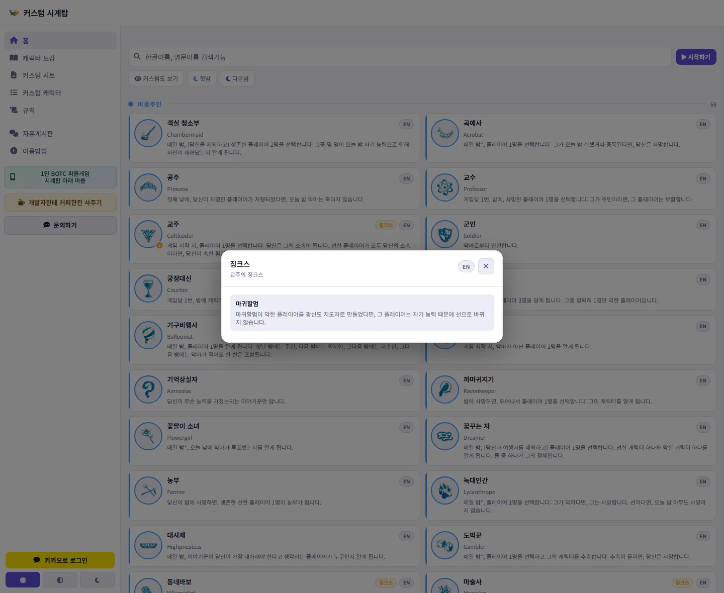
Task: Click the 객실 청소부 Chambermaid icon
Action: 148,133
